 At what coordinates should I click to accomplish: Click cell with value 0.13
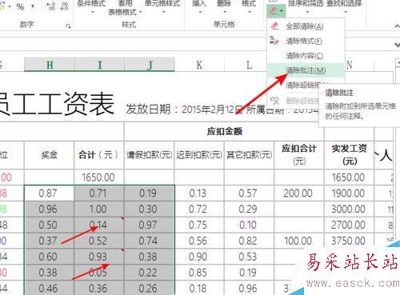[199, 193]
